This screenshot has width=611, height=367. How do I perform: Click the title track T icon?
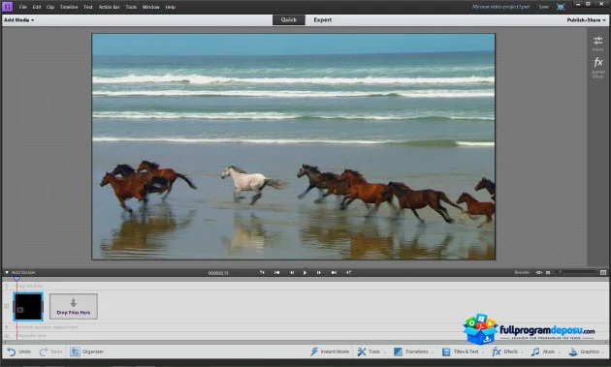tap(6, 286)
